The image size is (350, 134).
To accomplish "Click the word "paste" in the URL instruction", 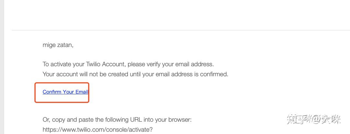I will tap(86, 120).
